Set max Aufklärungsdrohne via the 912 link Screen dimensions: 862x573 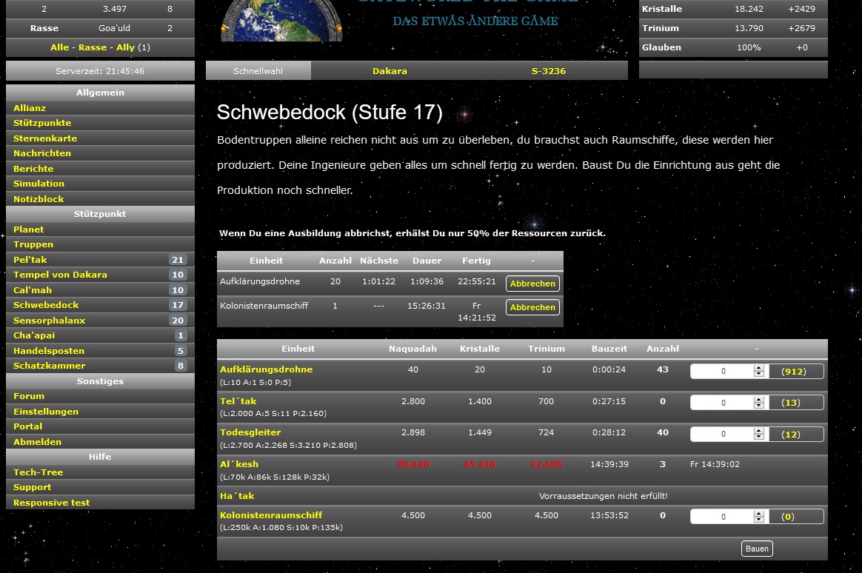pos(794,372)
